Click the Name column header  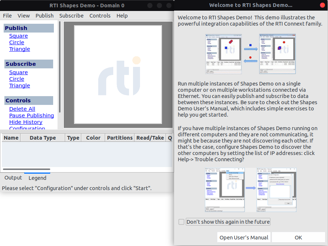coord(11,138)
